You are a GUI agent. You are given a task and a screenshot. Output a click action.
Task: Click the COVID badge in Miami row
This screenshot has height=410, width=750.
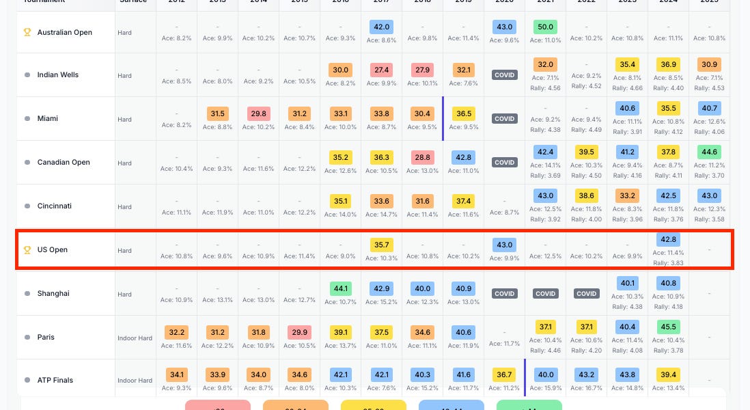coord(505,119)
